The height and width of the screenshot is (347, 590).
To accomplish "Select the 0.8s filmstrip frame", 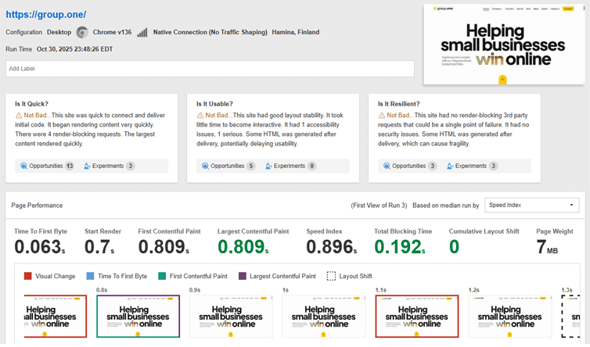I will [x=138, y=316].
